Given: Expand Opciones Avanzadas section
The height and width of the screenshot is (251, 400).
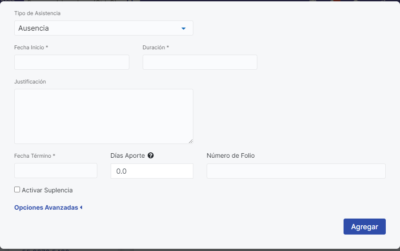Looking at the screenshot, I should 48,207.
